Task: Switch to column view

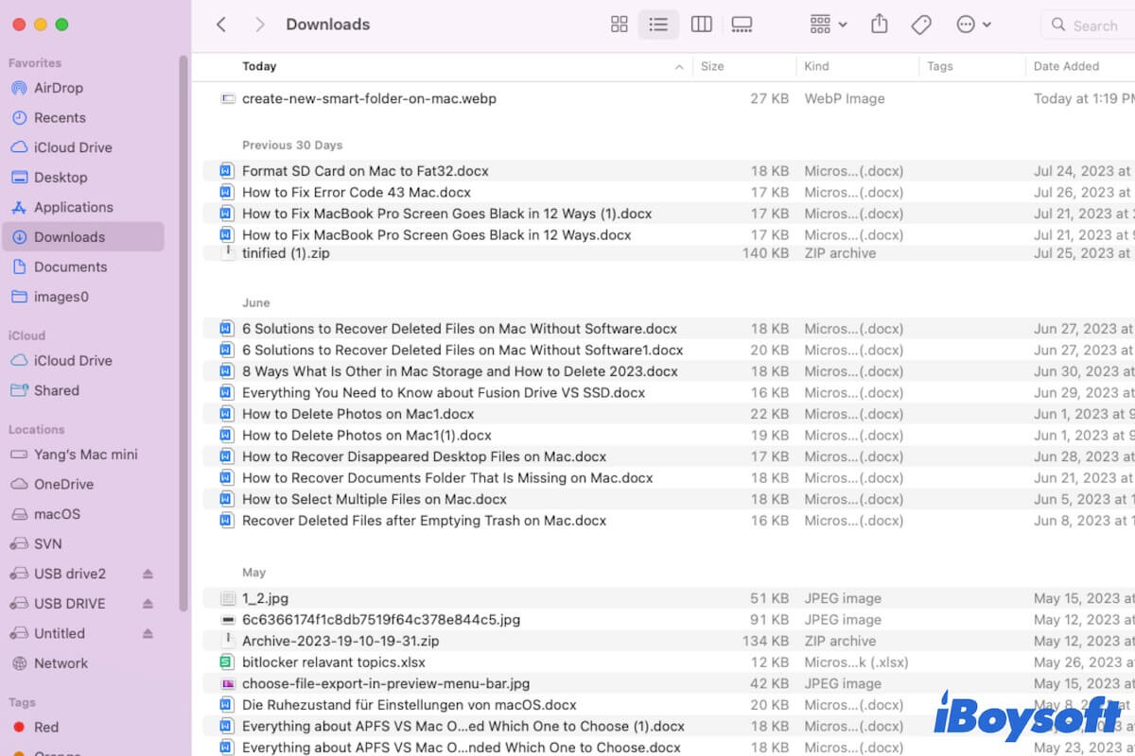Action: [701, 24]
